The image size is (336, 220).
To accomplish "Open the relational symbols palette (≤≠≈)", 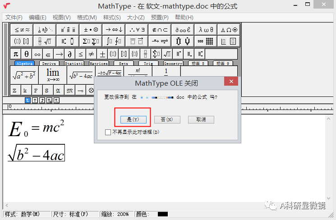I will pos(22,30).
